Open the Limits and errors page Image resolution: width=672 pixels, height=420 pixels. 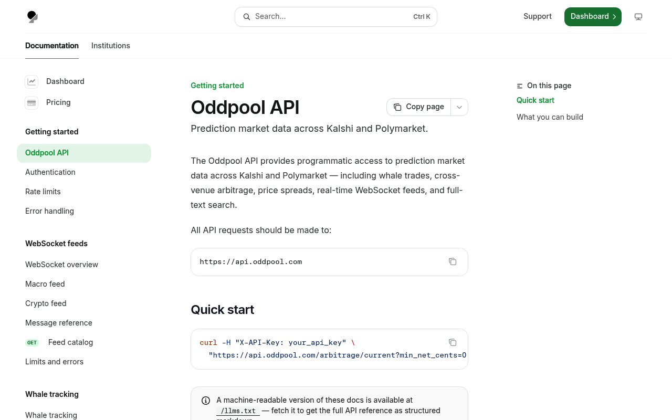[54, 362]
